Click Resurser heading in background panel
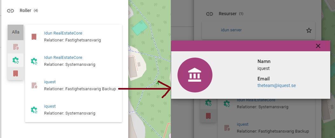The width and height of the screenshot is (335, 138). click(228, 14)
